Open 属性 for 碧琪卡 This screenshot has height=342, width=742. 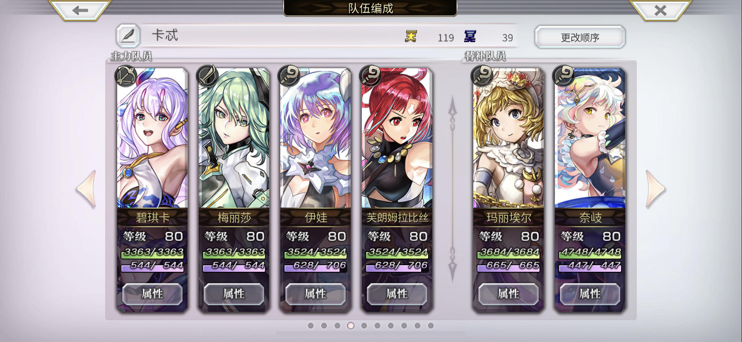click(152, 294)
